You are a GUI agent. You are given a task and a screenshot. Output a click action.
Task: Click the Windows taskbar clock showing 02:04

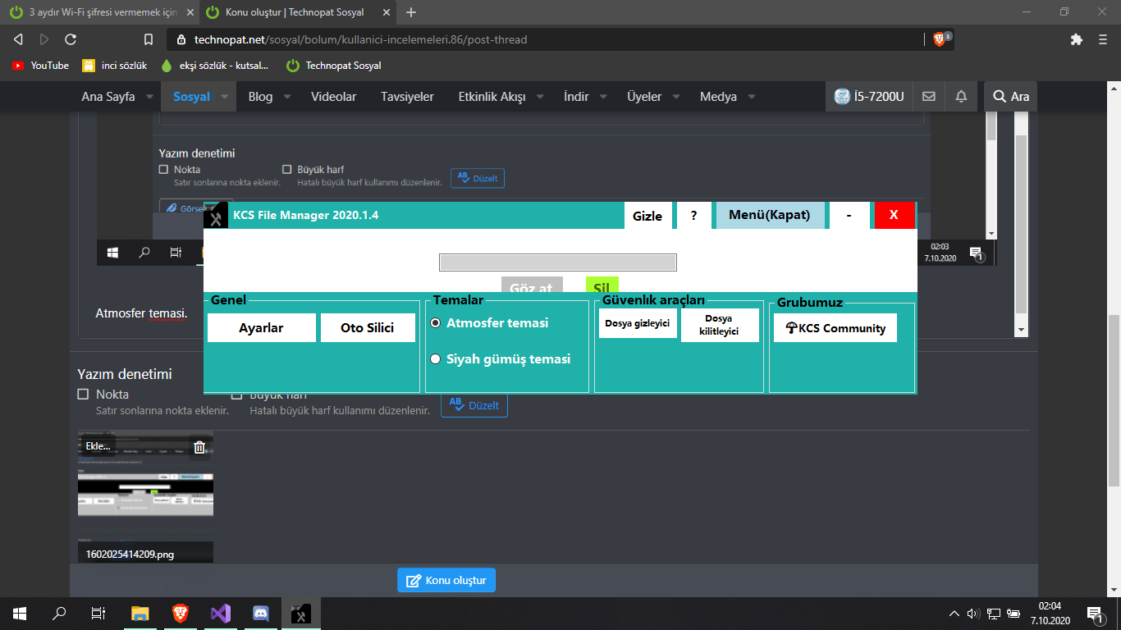[1050, 613]
